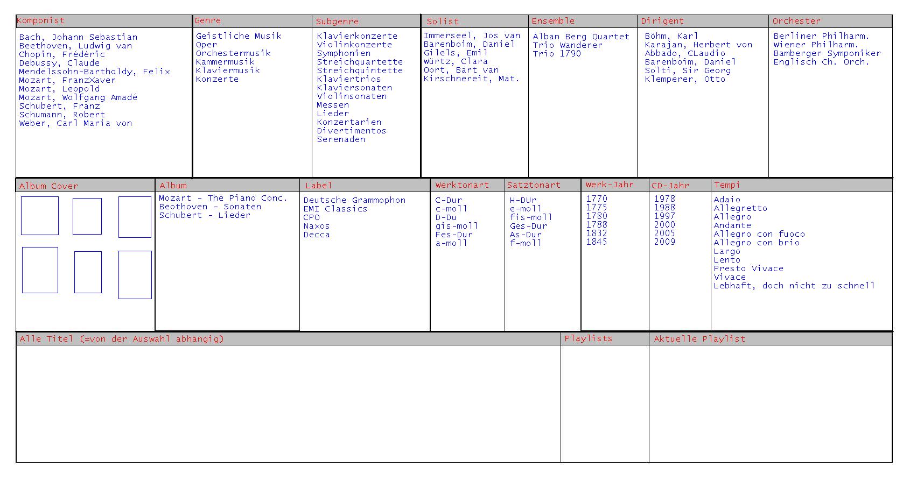The image size is (917, 481).
Task: Click the Aktuelle Playlist panel header
Action: [x=771, y=338]
